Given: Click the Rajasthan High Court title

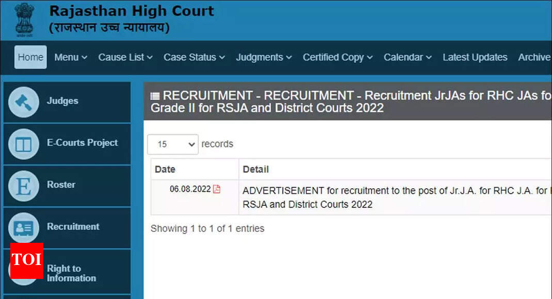Looking at the screenshot, I should point(132,11).
